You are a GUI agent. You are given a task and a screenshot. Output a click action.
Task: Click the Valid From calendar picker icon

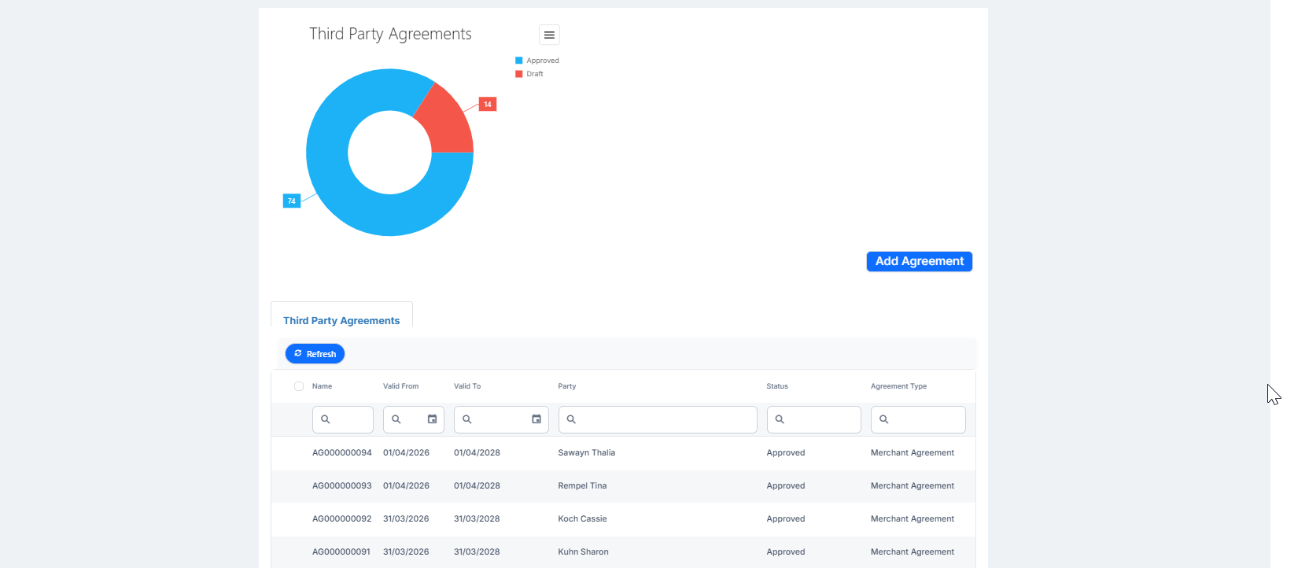[432, 419]
